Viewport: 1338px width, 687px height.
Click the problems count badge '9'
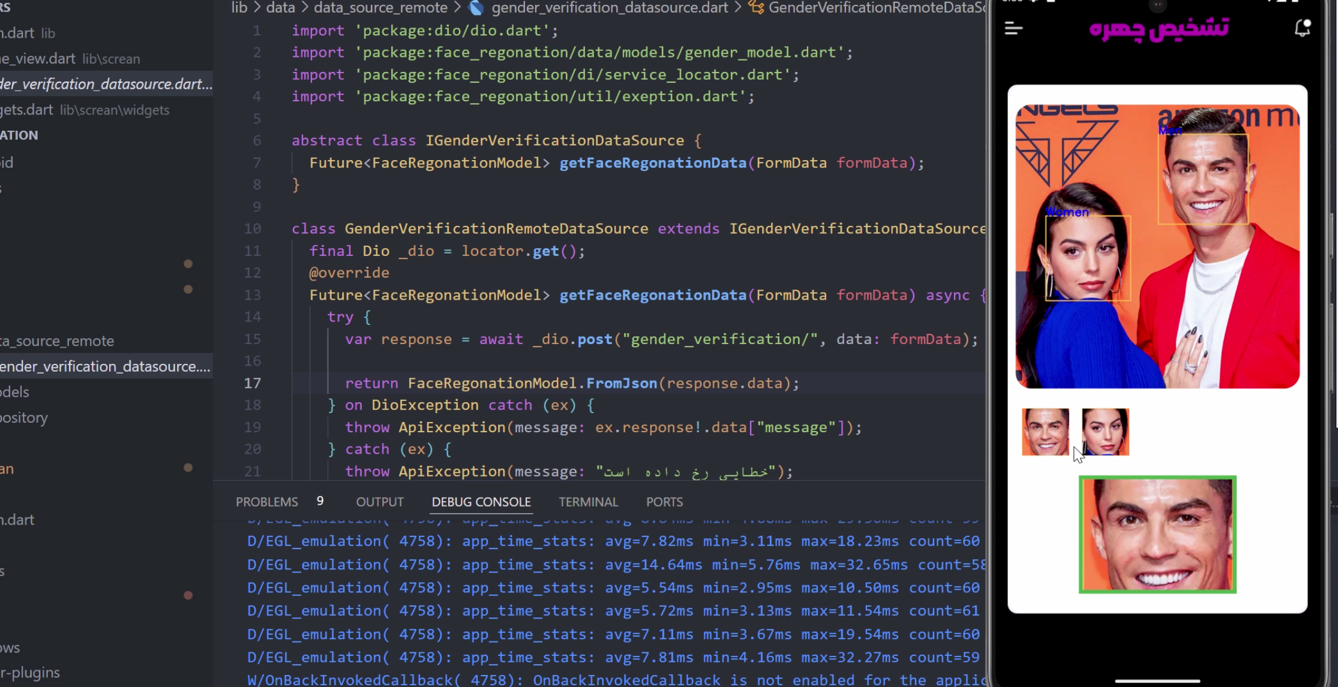coord(320,501)
